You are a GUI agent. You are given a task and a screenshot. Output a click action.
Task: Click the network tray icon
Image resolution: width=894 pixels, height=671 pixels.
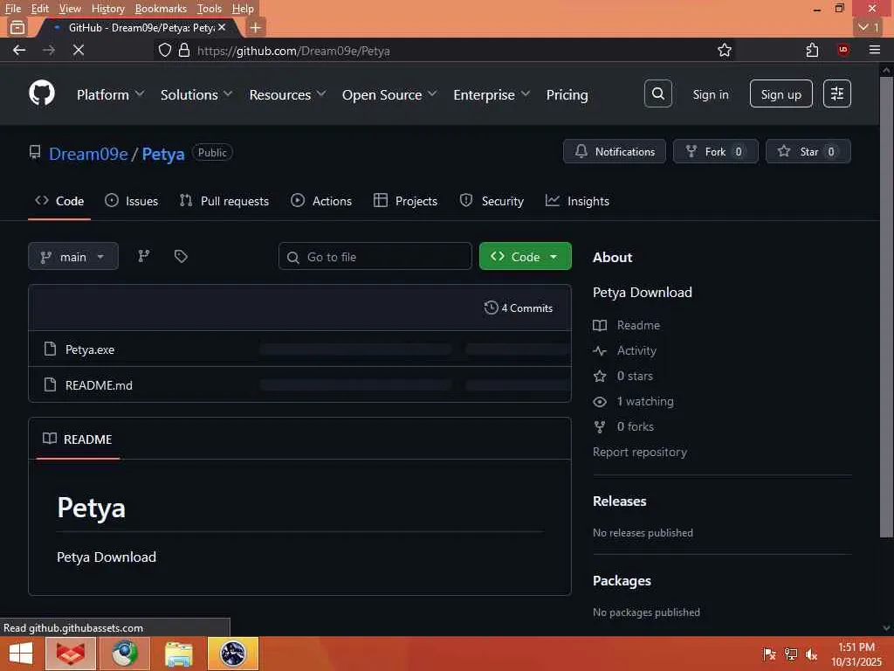[x=791, y=654]
